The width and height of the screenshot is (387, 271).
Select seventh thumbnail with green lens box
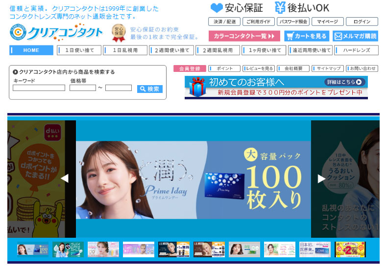tap(244, 249)
